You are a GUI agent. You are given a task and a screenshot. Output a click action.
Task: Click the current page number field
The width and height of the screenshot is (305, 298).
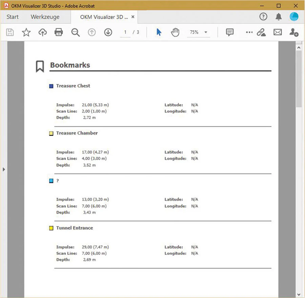coord(125,32)
